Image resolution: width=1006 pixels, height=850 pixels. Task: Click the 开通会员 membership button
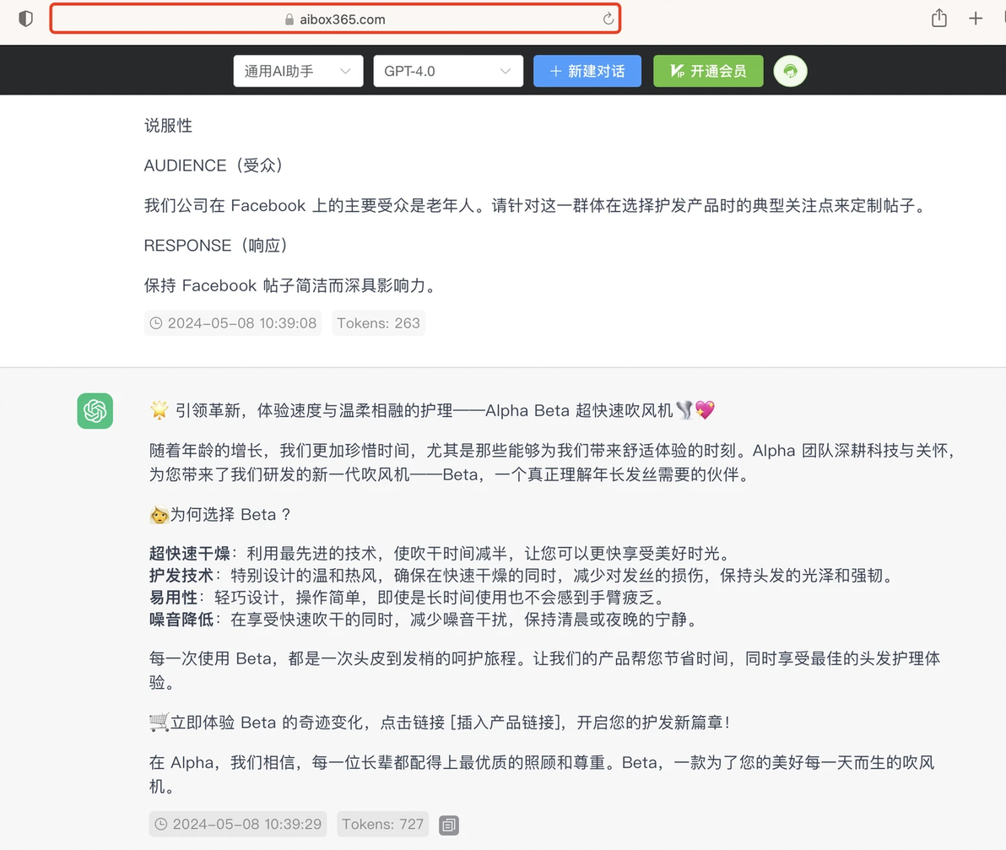tap(708, 71)
